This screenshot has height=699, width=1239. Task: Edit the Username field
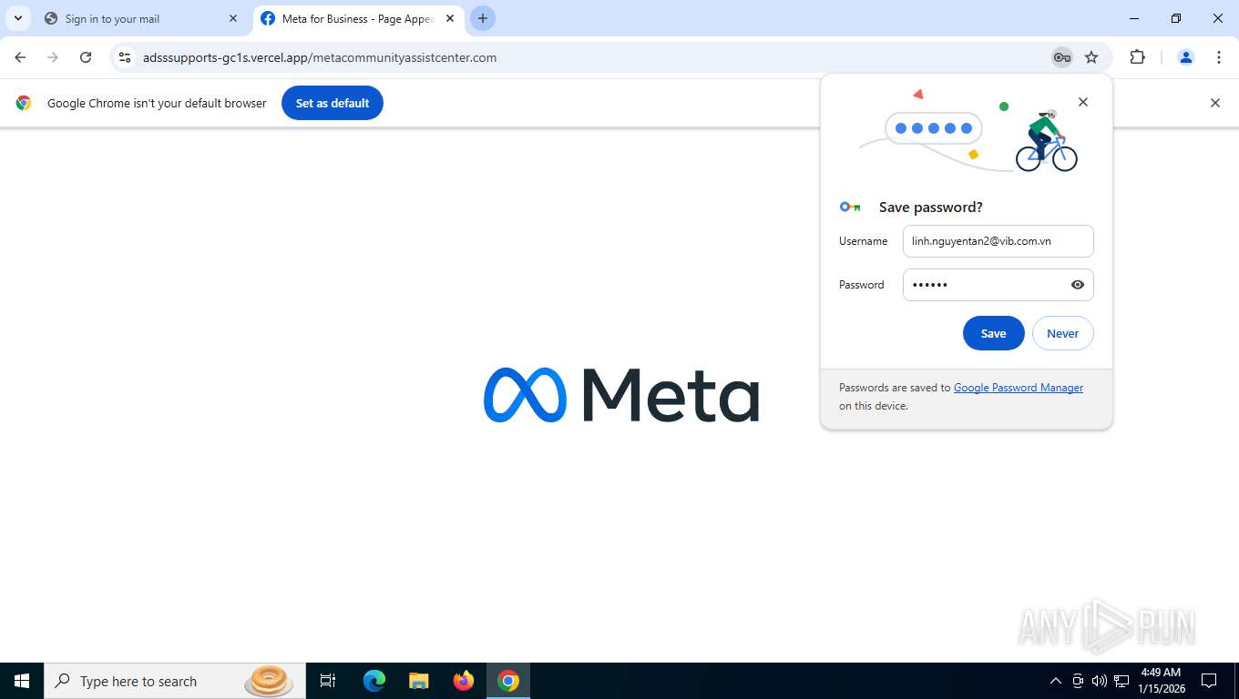click(998, 241)
